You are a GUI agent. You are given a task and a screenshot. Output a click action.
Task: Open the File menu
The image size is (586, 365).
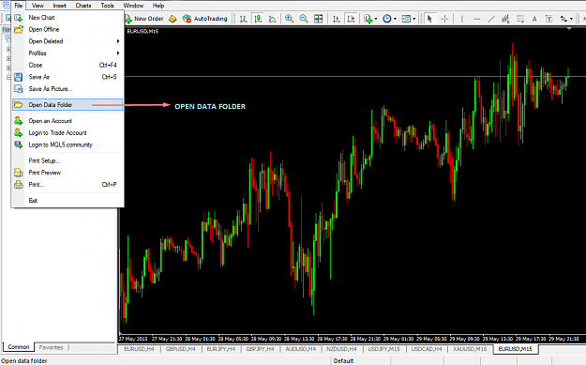coord(19,6)
